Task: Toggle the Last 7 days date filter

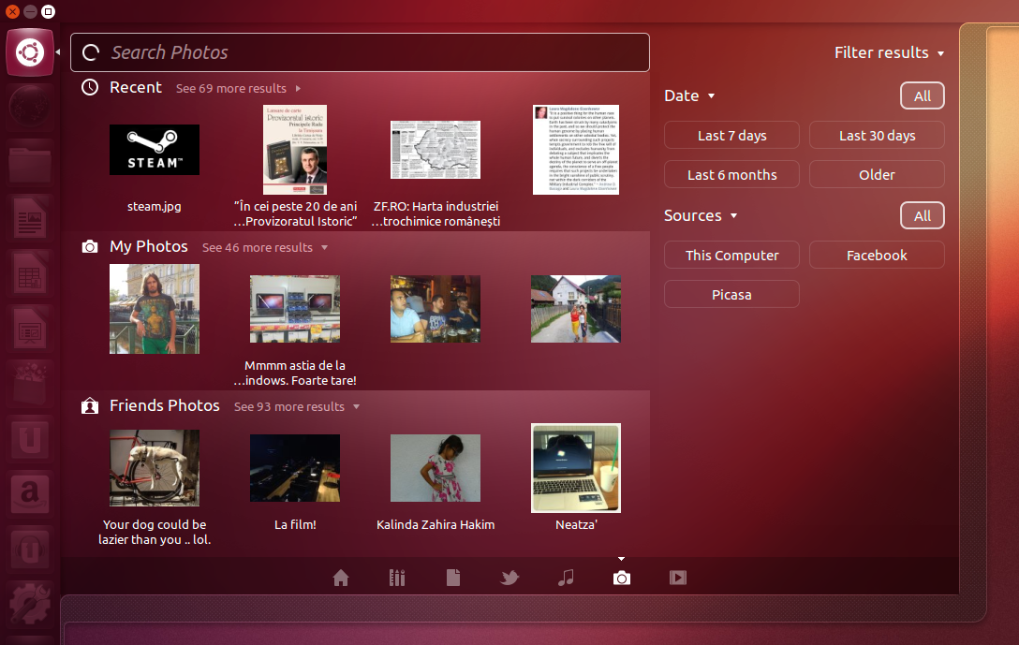Action: [x=731, y=135]
